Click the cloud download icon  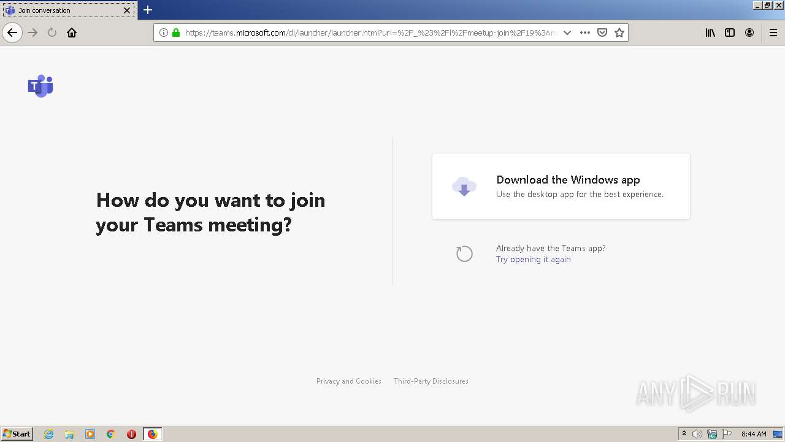point(464,186)
